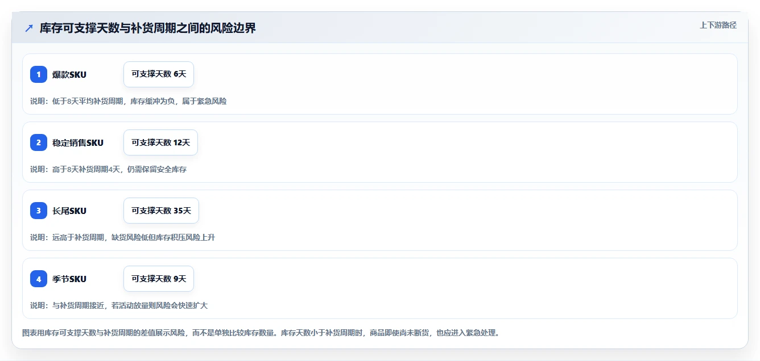Click number badge 3 for 长尾SKU
The image size is (760, 361).
39,211
